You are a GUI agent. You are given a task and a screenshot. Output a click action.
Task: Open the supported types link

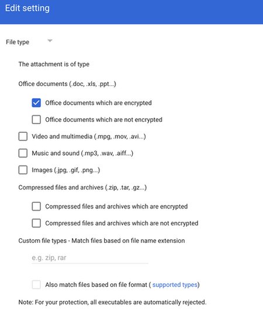tap(175, 284)
